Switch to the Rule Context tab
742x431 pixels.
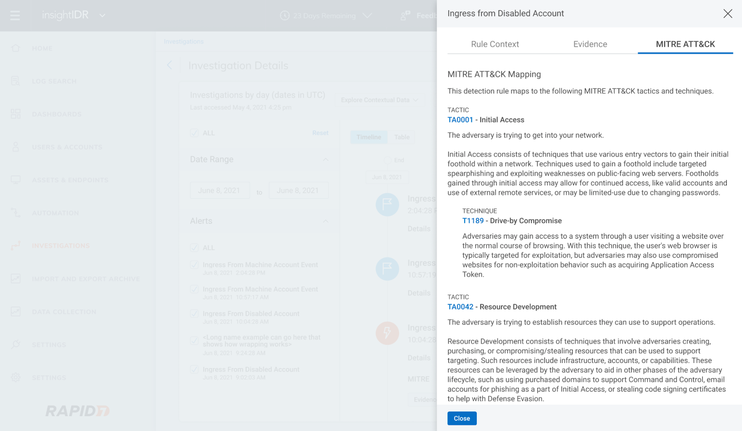pos(495,44)
